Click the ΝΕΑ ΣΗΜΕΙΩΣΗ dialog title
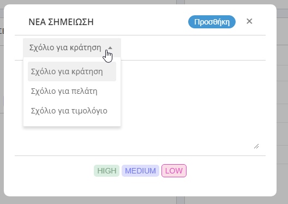Screen dimensions: 288x204 click(x=61, y=22)
